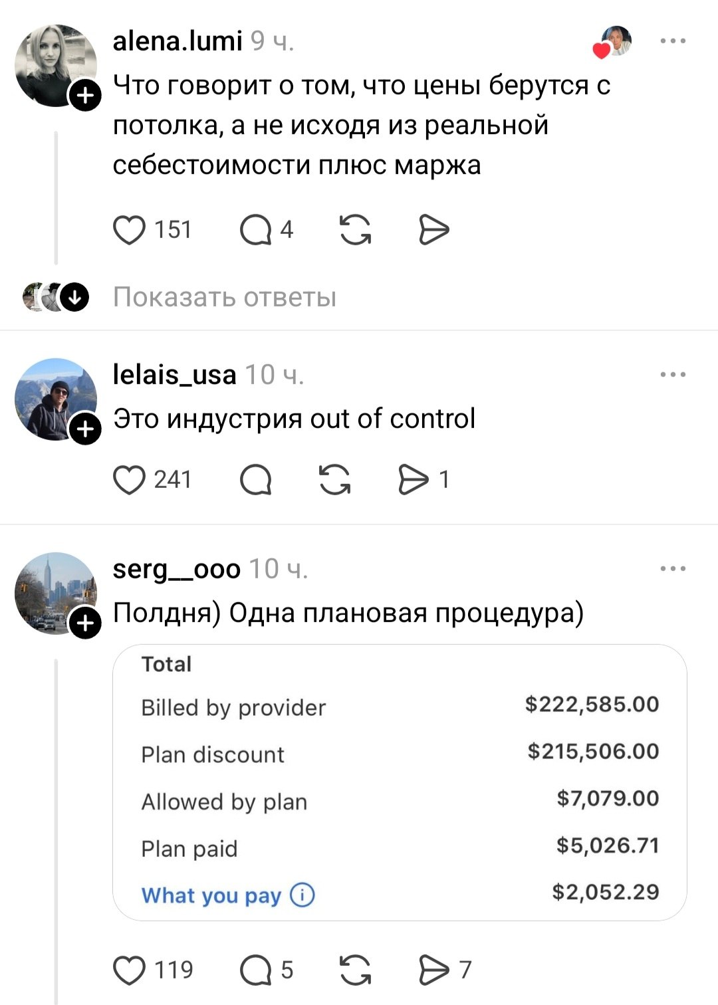Open more options for serg__ooo's comment
Viewport: 718px width, 1005px height.
[673, 569]
